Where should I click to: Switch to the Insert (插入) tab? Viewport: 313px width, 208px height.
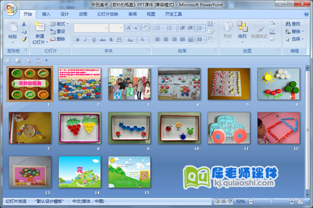[x=46, y=14]
